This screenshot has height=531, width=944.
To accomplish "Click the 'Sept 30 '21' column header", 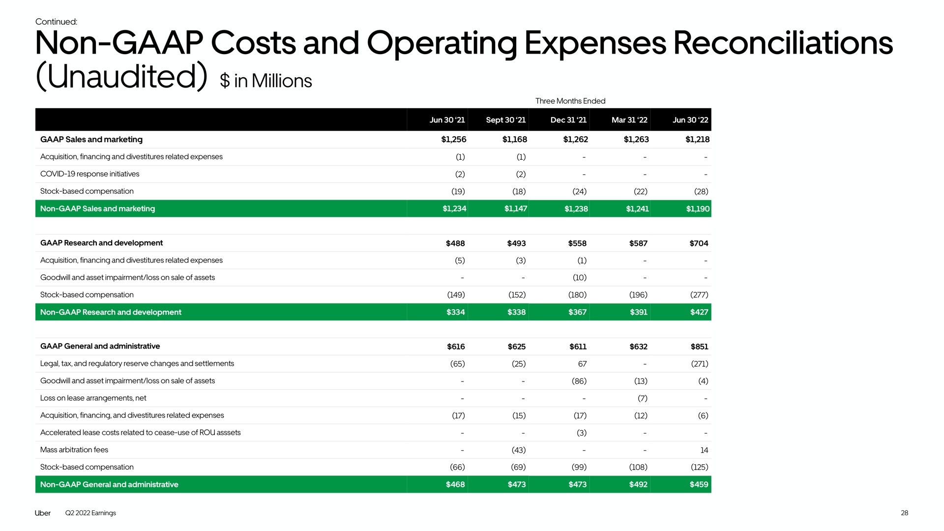I will click(505, 120).
